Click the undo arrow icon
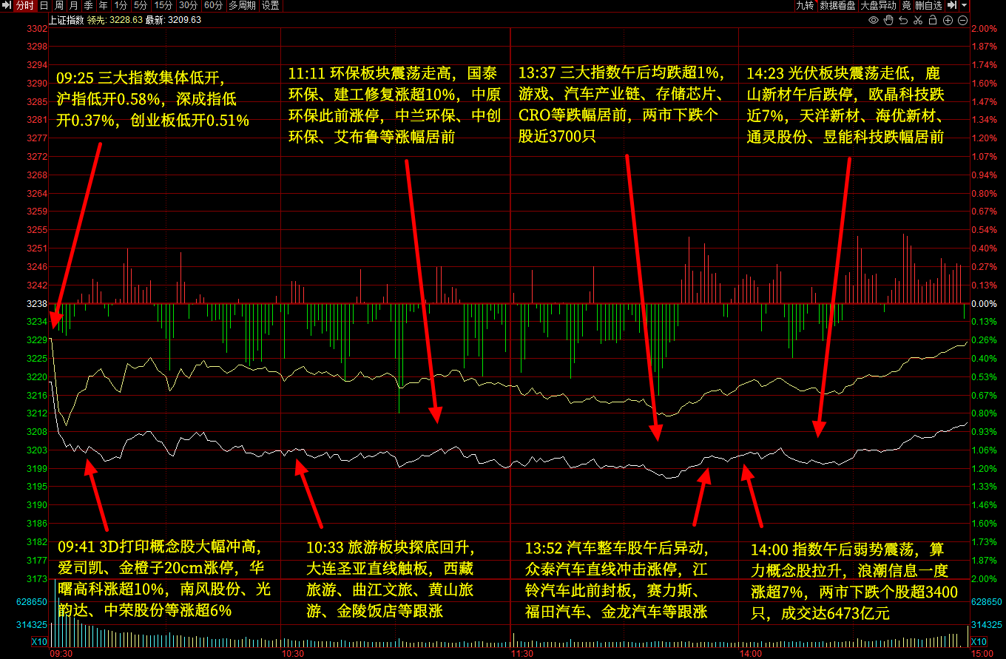 click(x=903, y=20)
